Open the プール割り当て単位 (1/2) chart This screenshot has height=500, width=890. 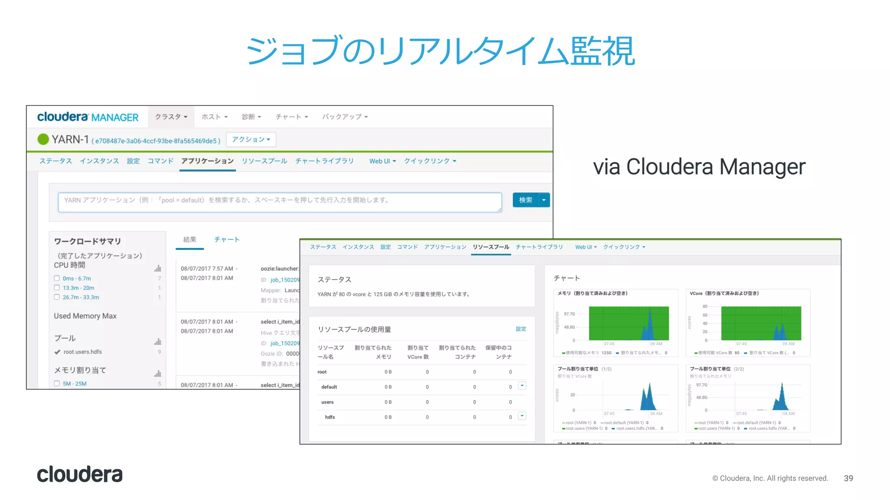(x=616, y=398)
